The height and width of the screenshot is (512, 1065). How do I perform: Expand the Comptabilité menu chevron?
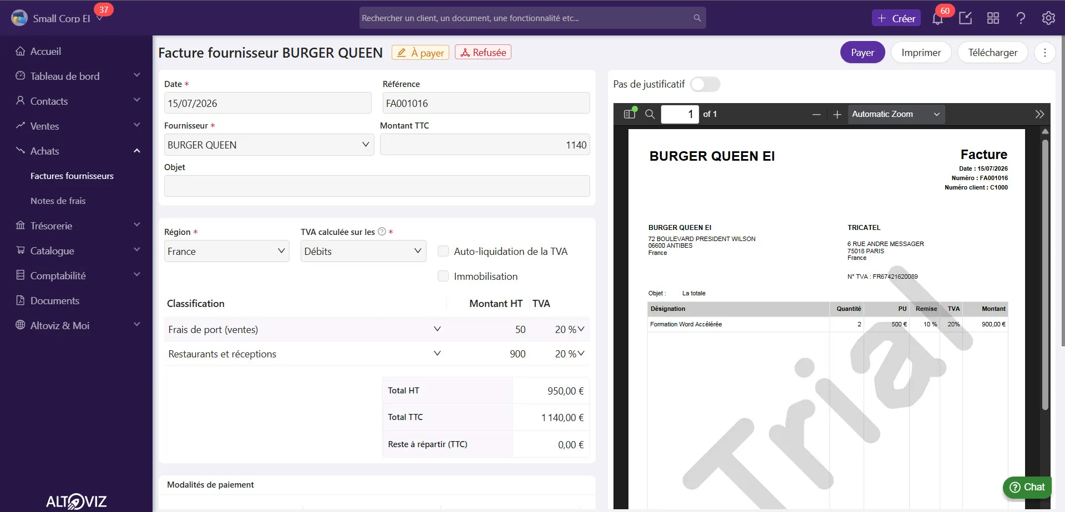click(137, 275)
